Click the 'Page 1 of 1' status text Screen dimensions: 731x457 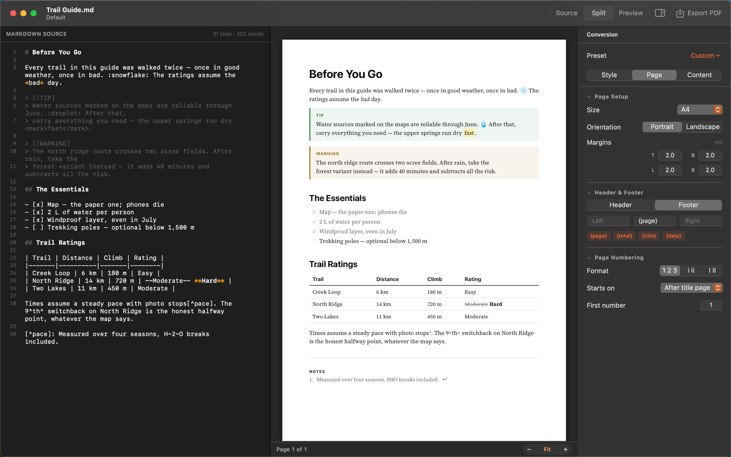tap(291, 449)
